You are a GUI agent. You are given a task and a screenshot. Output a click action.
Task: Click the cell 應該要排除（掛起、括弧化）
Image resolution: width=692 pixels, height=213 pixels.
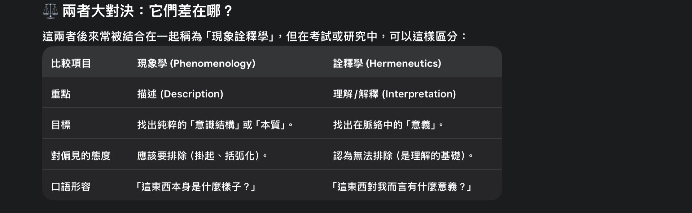(202, 156)
